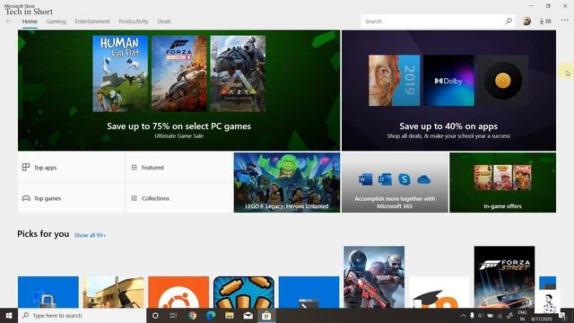The width and height of the screenshot is (574, 323).
Task: Click the search magnifier icon
Action: click(509, 22)
